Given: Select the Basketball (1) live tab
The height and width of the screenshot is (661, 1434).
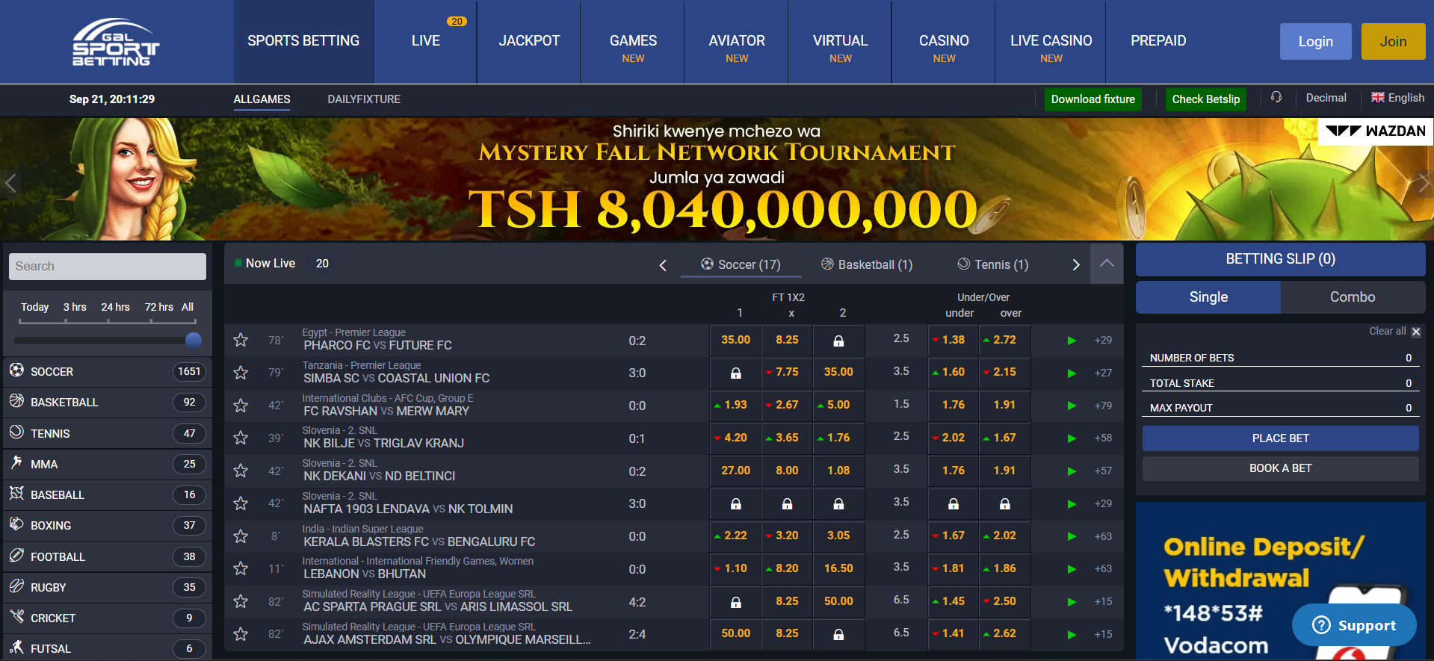Looking at the screenshot, I should click(867, 264).
